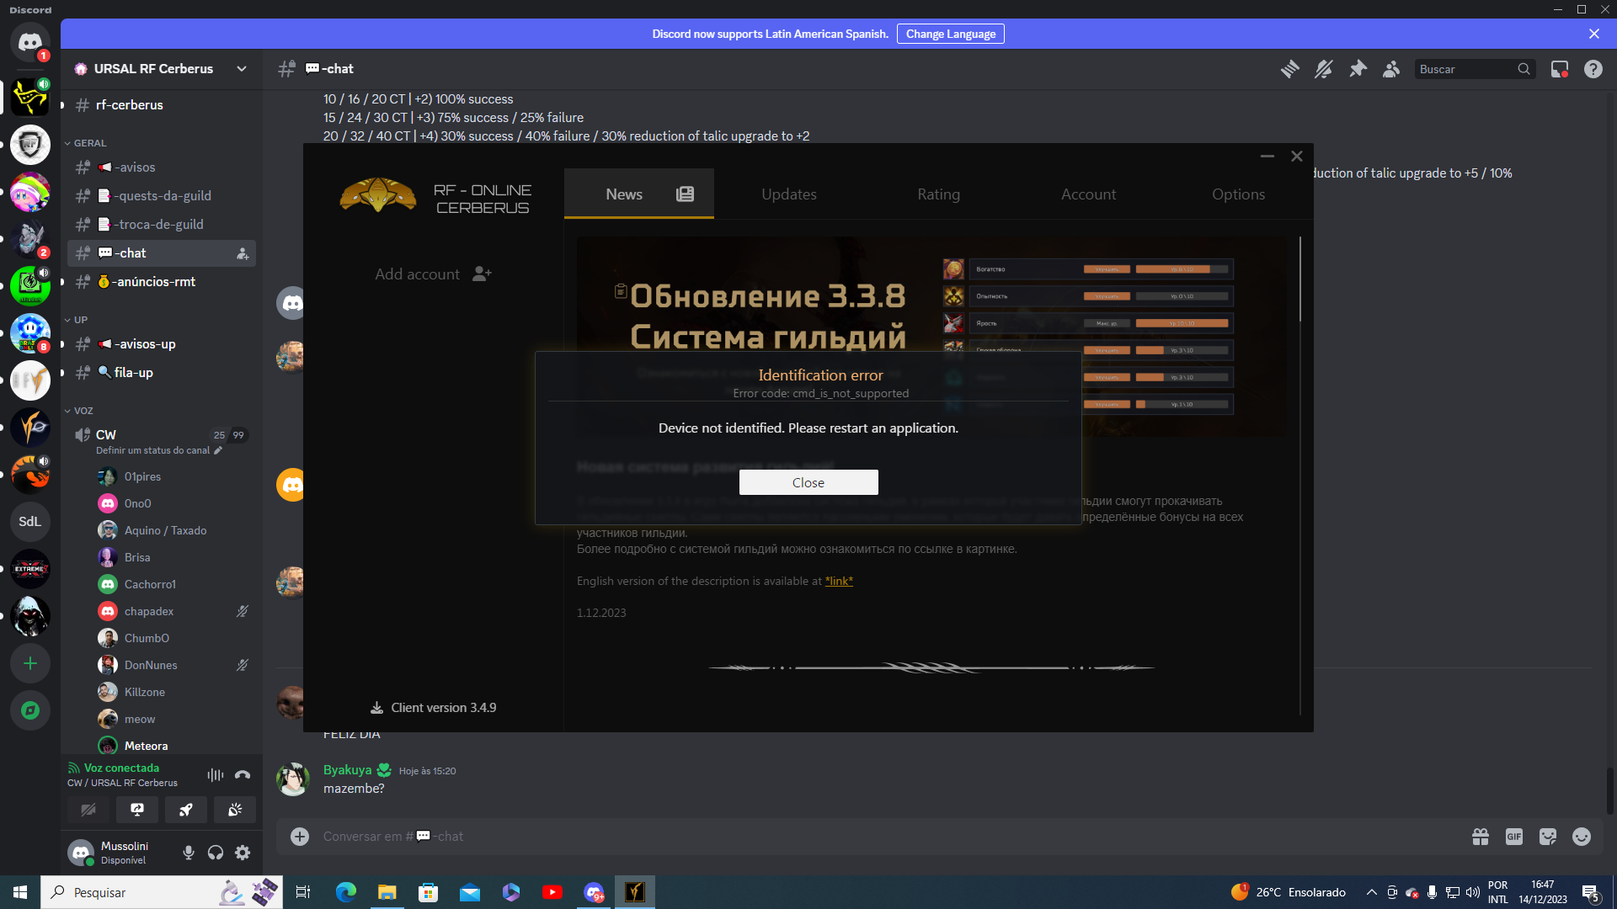Open rf-cerberus channel

point(162,105)
